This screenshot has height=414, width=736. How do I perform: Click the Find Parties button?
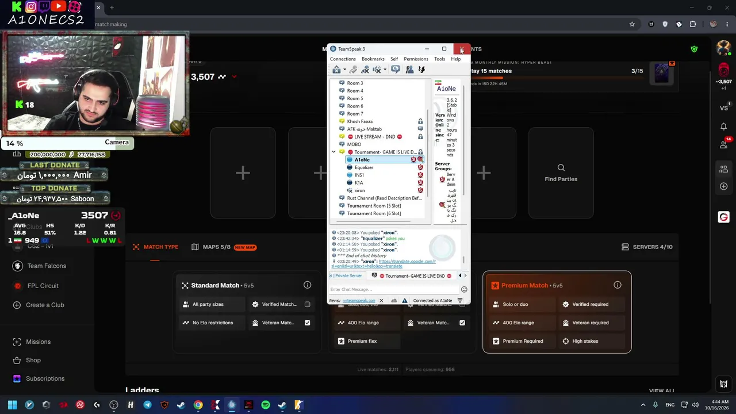tap(561, 173)
